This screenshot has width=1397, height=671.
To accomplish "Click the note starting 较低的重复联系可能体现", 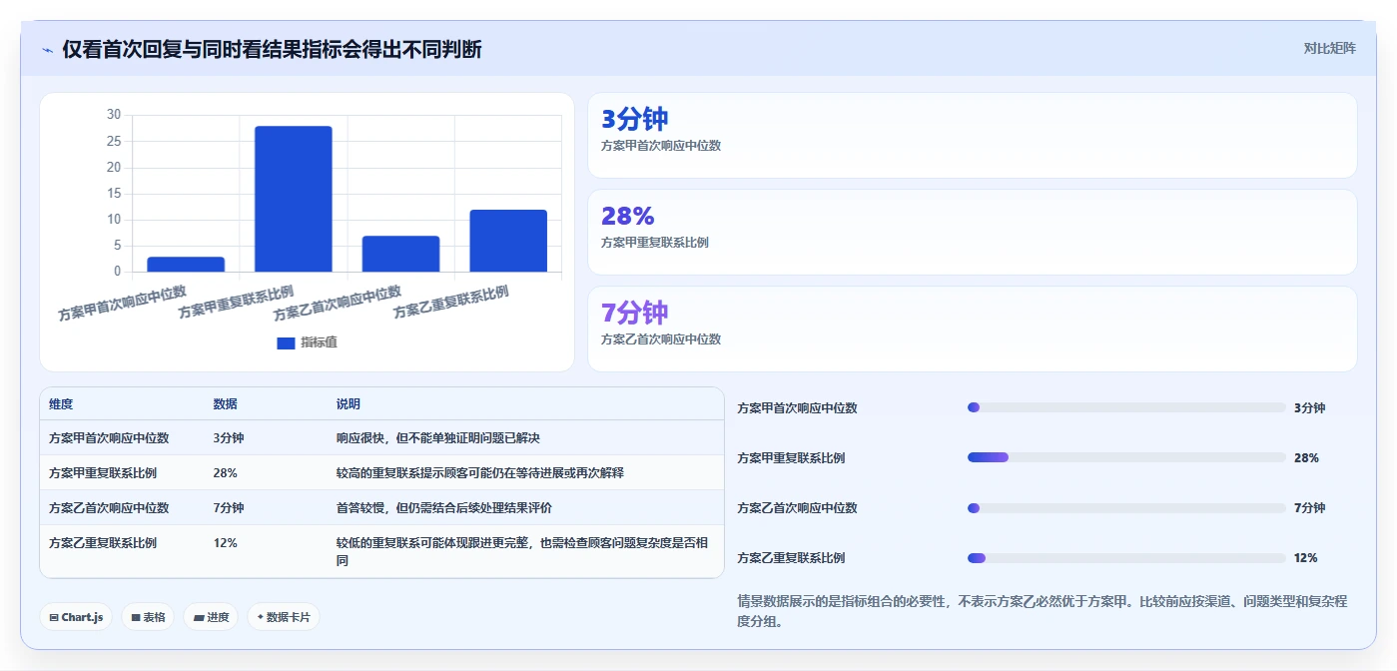I will click(523, 551).
